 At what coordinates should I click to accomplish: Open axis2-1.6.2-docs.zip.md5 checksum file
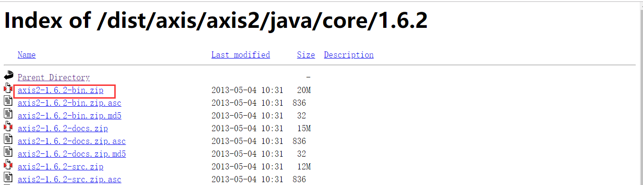click(72, 154)
